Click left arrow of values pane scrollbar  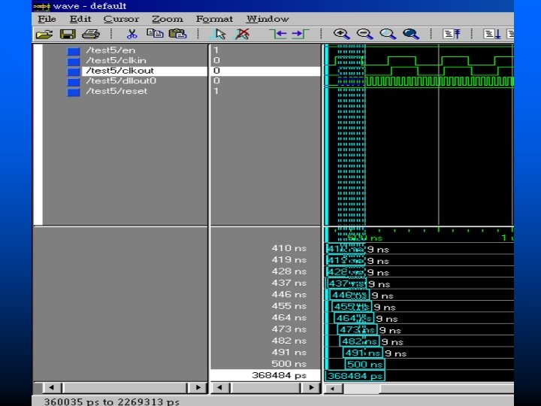pos(219,388)
